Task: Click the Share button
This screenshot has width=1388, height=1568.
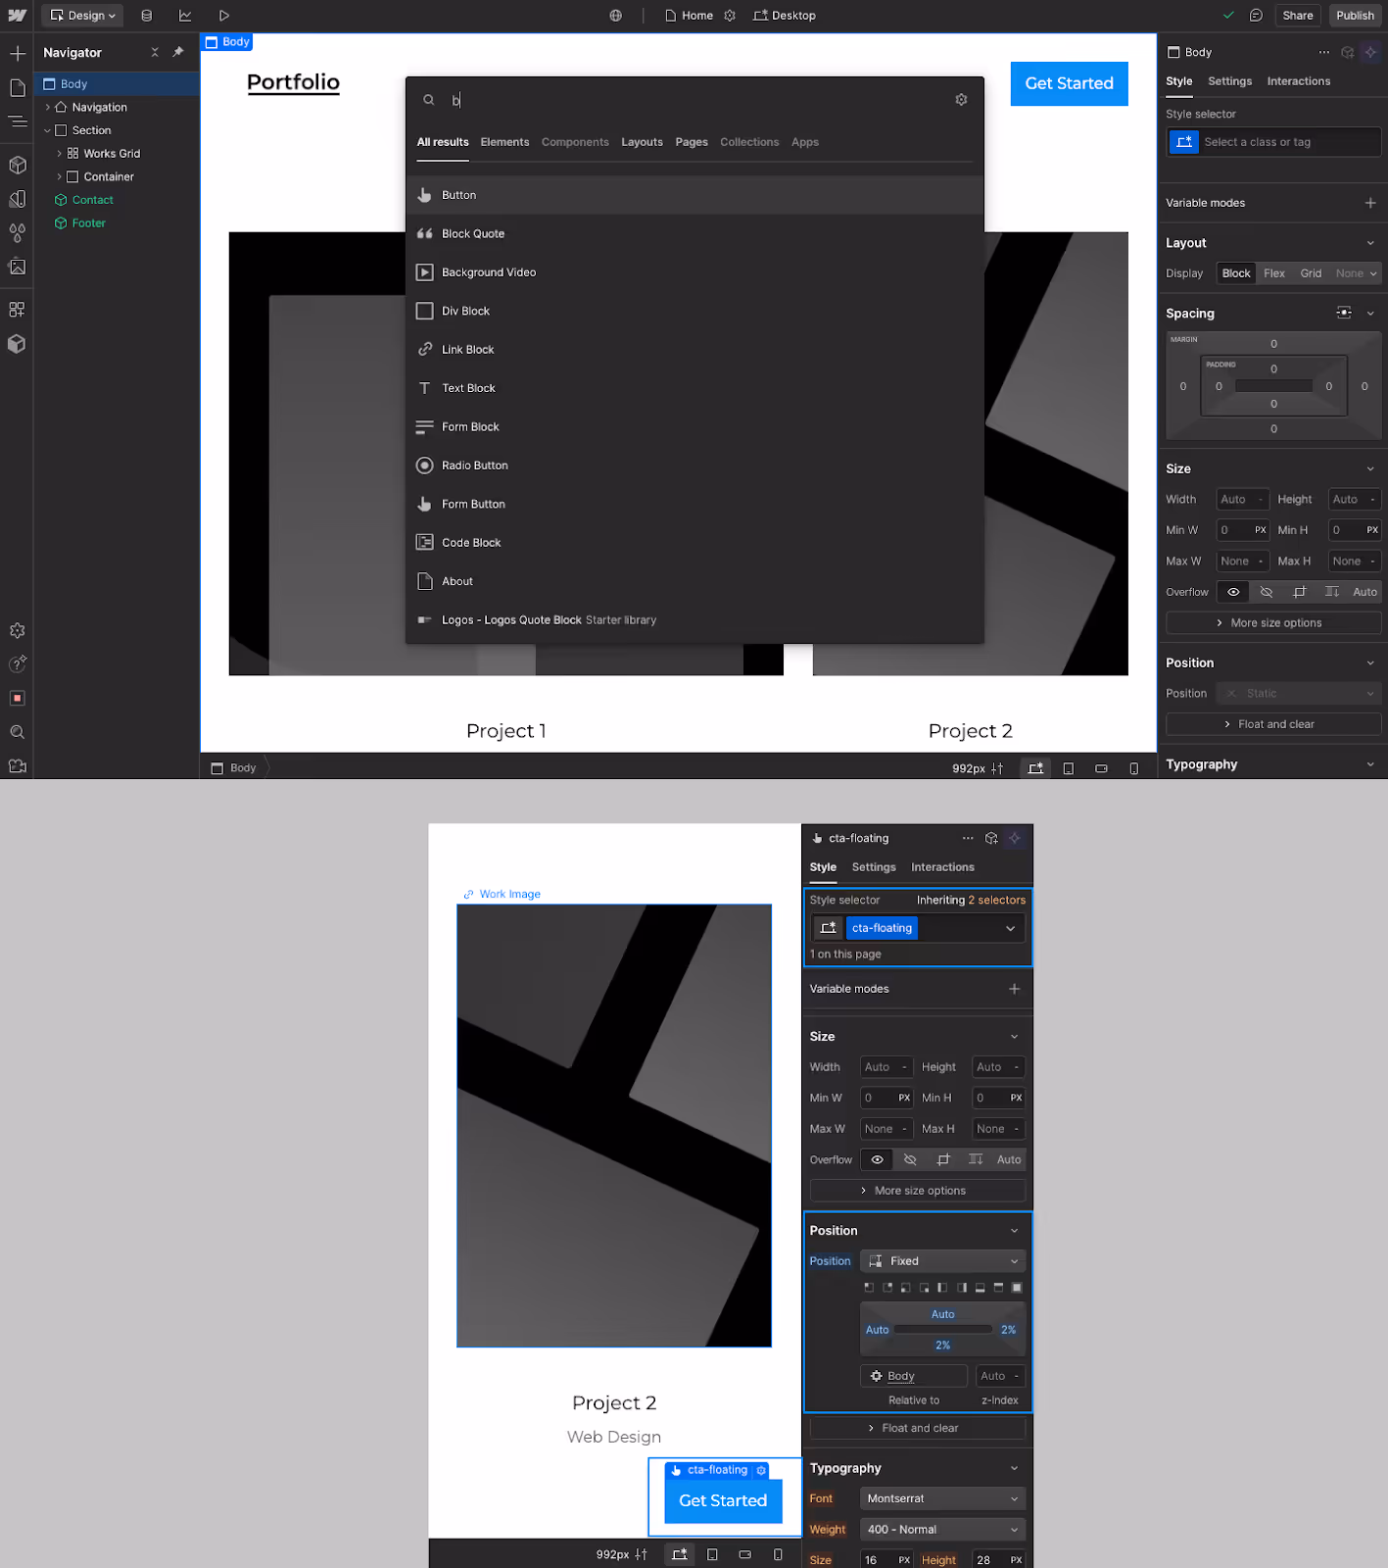Action: pos(1298,16)
